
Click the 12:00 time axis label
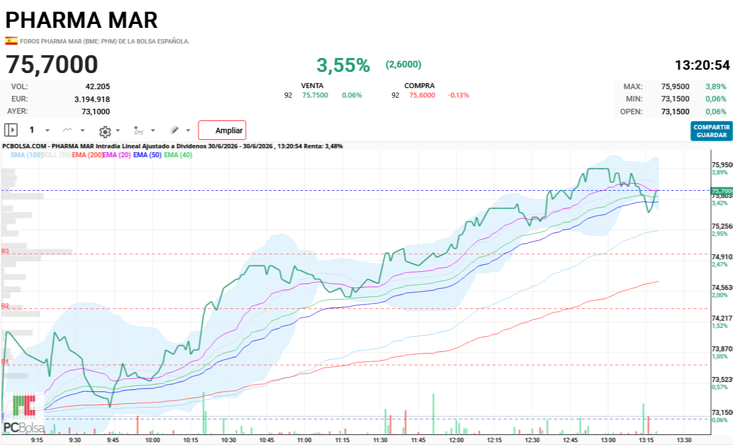pyautogui.click(x=456, y=440)
